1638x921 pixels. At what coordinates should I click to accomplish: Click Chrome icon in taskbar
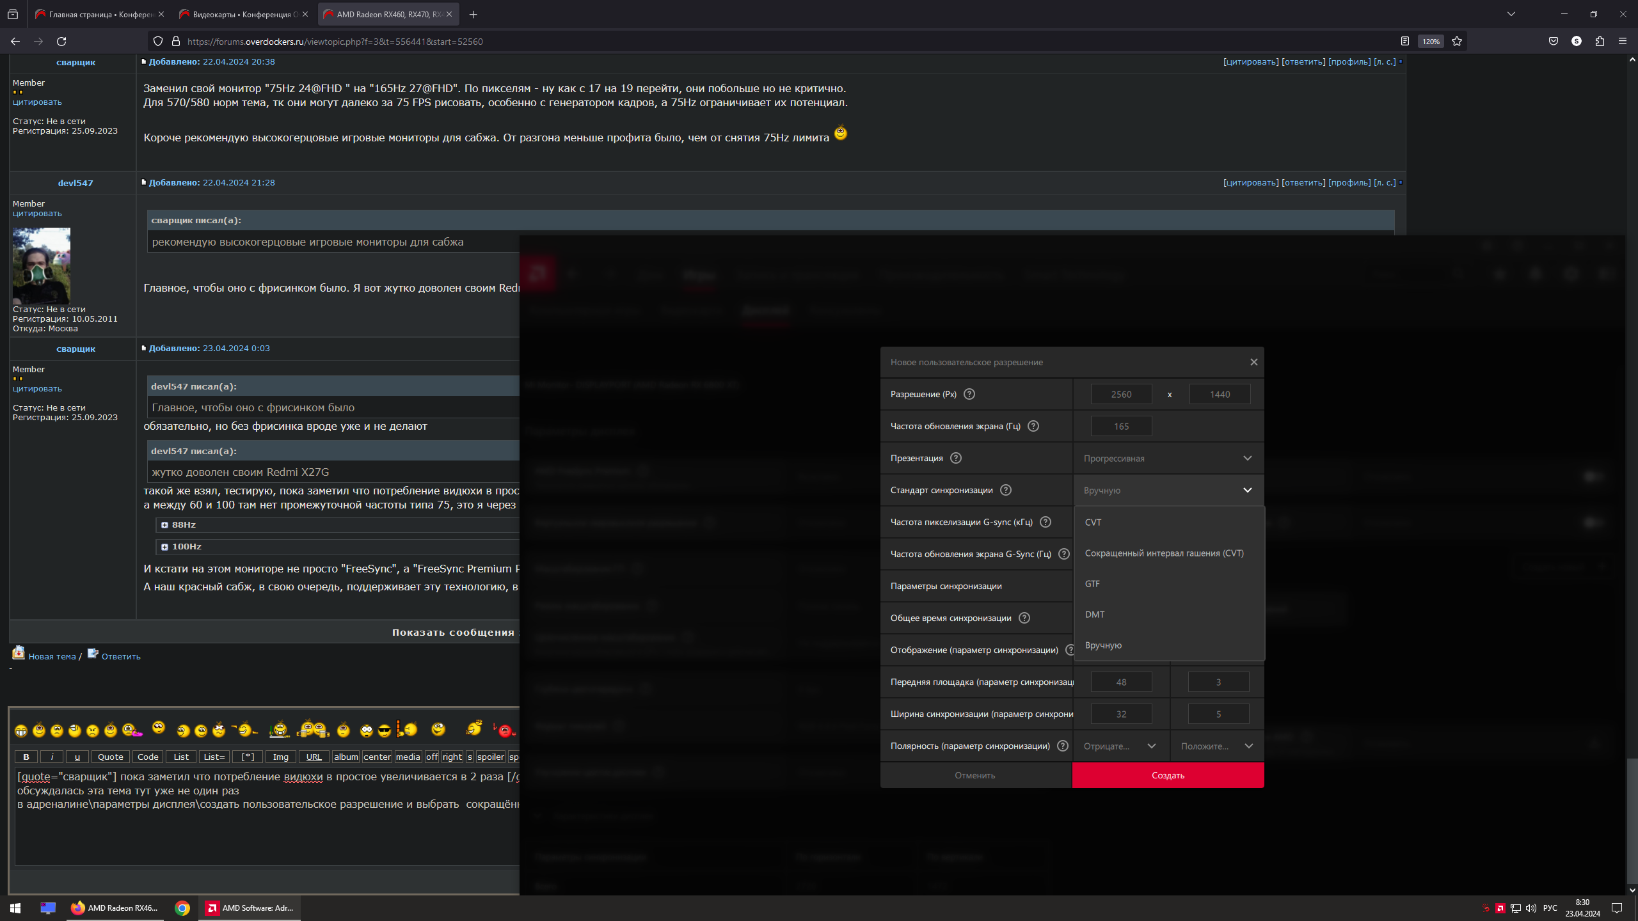point(182,908)
